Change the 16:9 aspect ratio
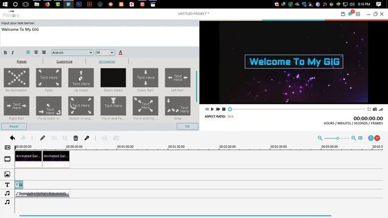This screenshot has width=388, height=218. (230, 116)
